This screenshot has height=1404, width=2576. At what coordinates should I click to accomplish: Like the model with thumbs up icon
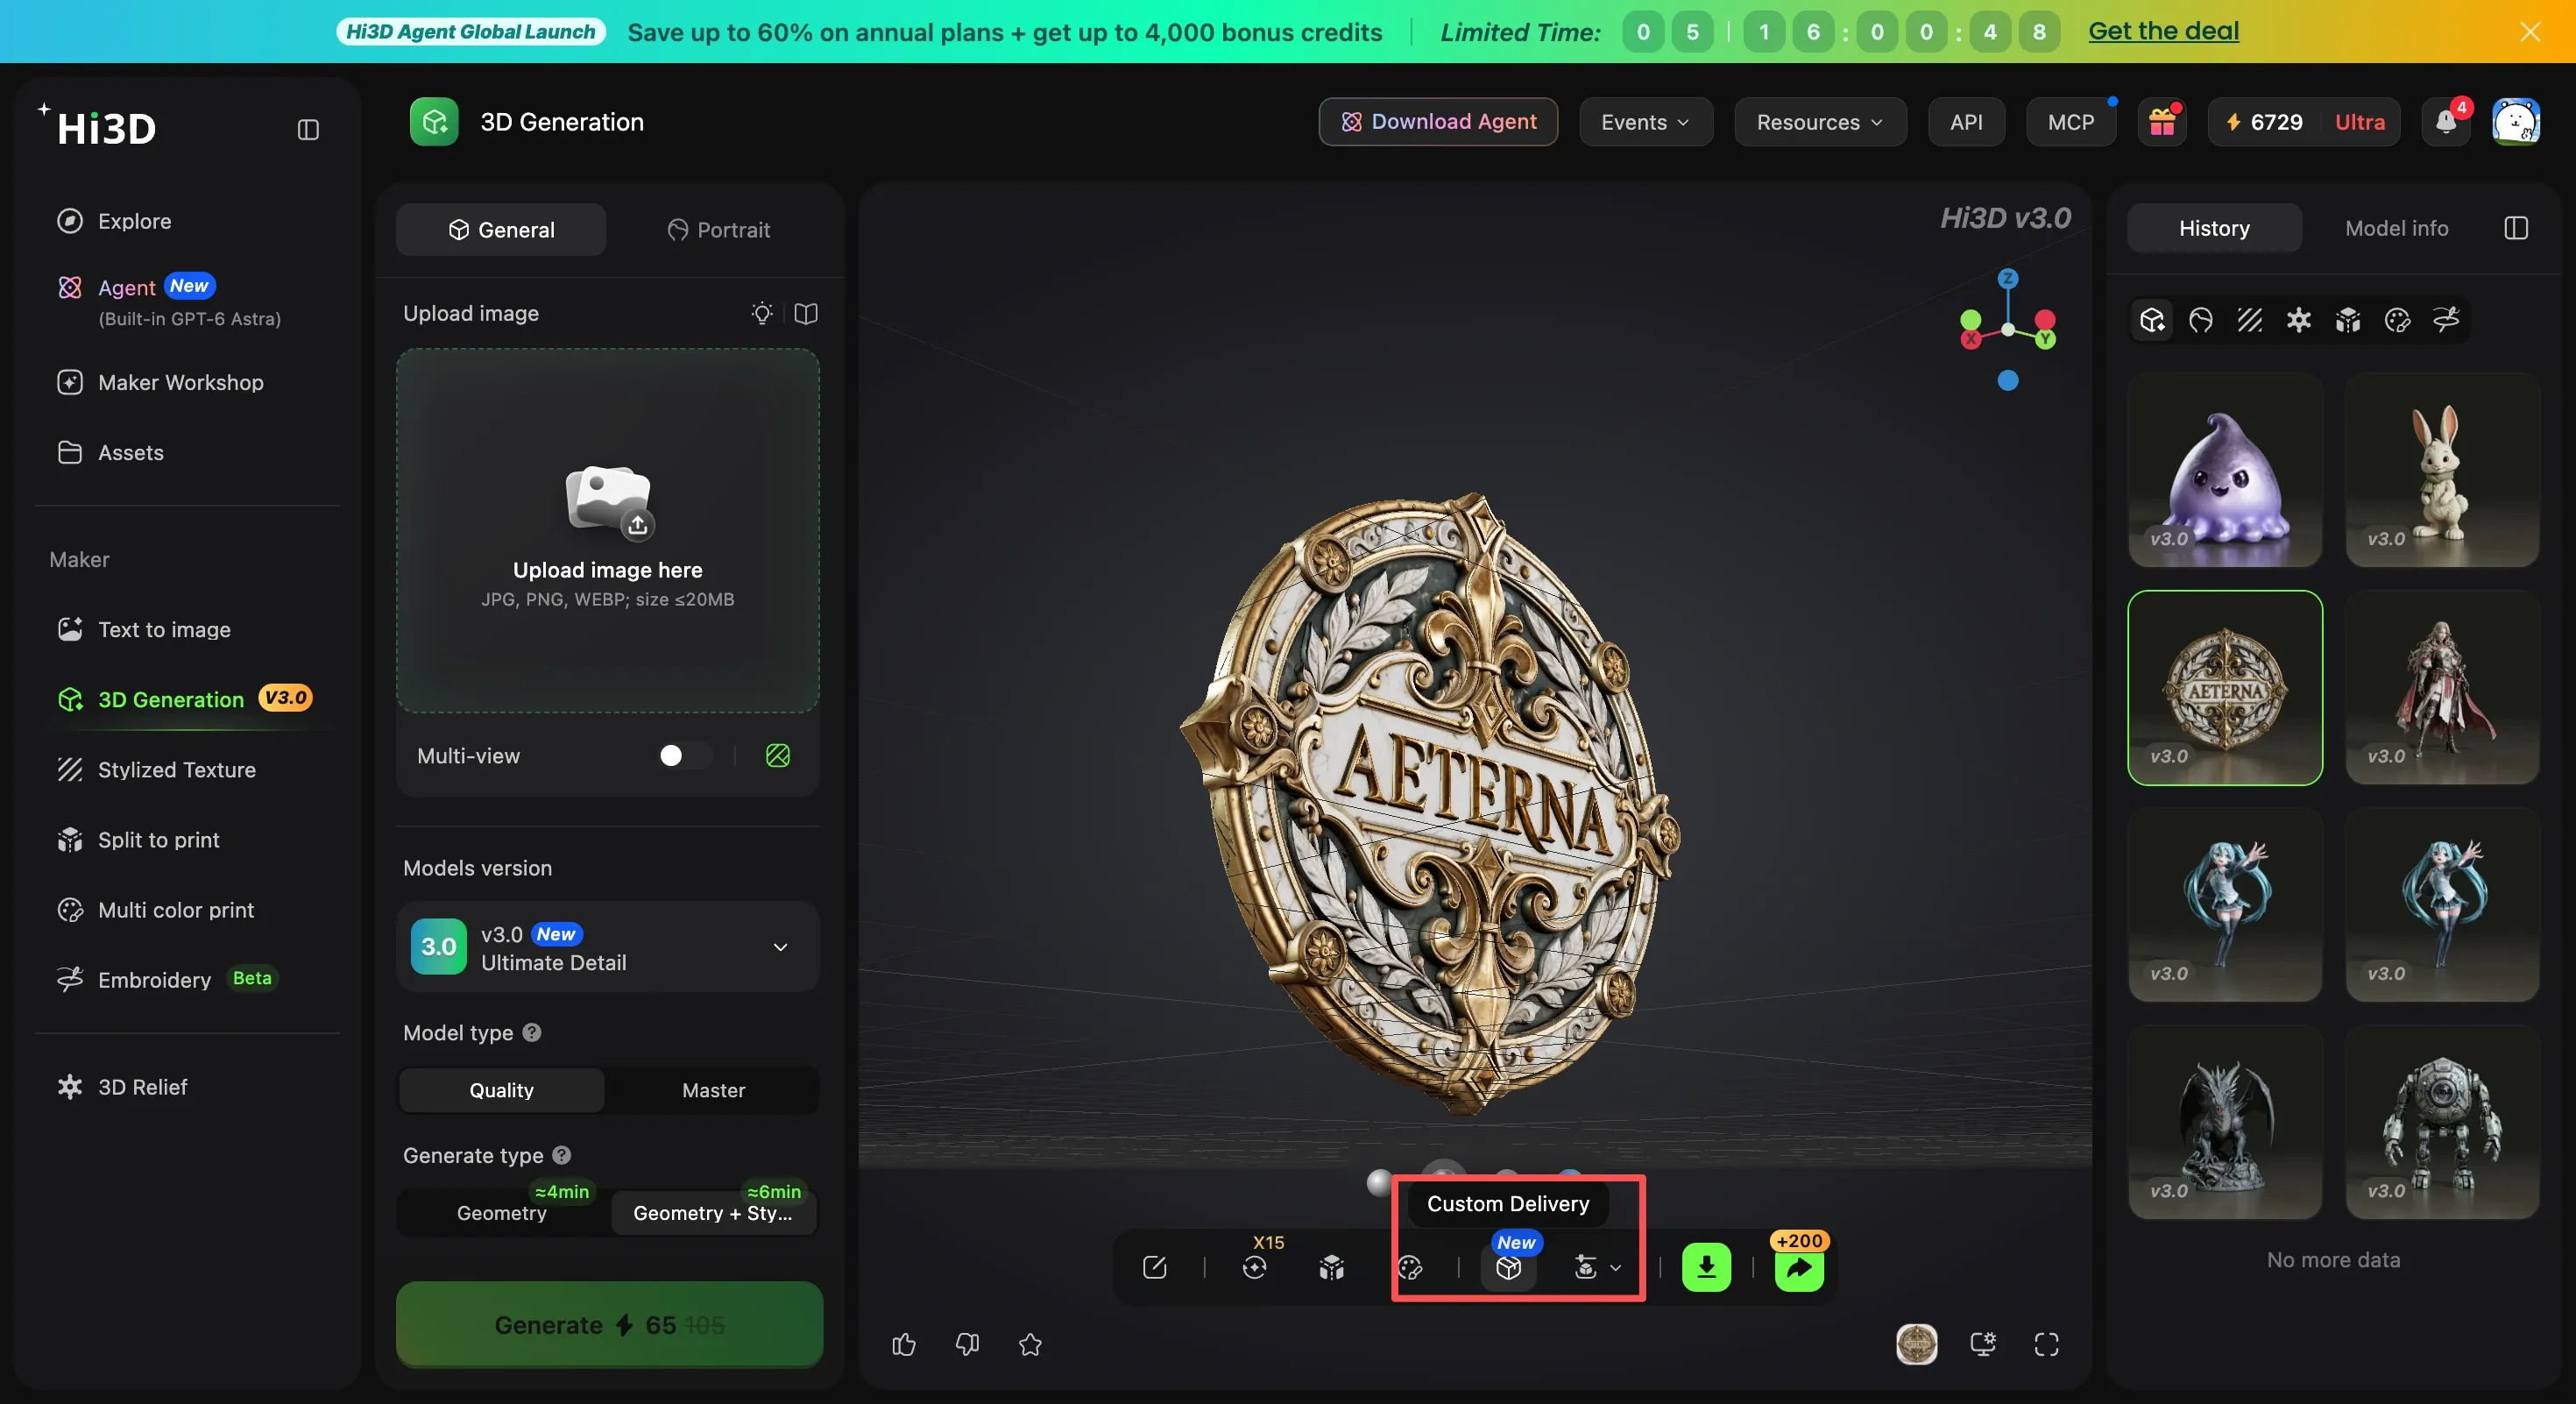(x=904, y=1345)
